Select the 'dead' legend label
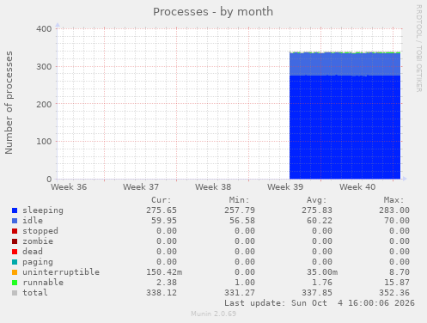 click(33, 252)
